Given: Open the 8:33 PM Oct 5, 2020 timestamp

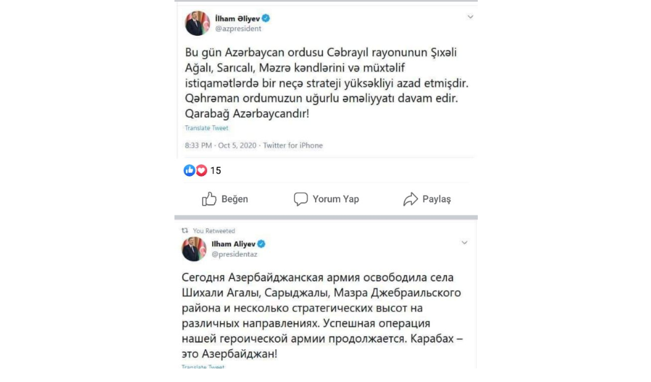Looking at the screenshot, I should click(221, 146).
